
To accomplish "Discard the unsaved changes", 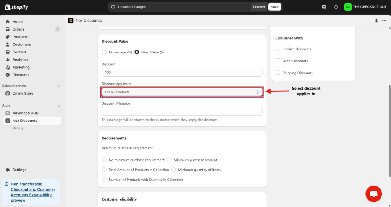I will click(x=259, y=7).
